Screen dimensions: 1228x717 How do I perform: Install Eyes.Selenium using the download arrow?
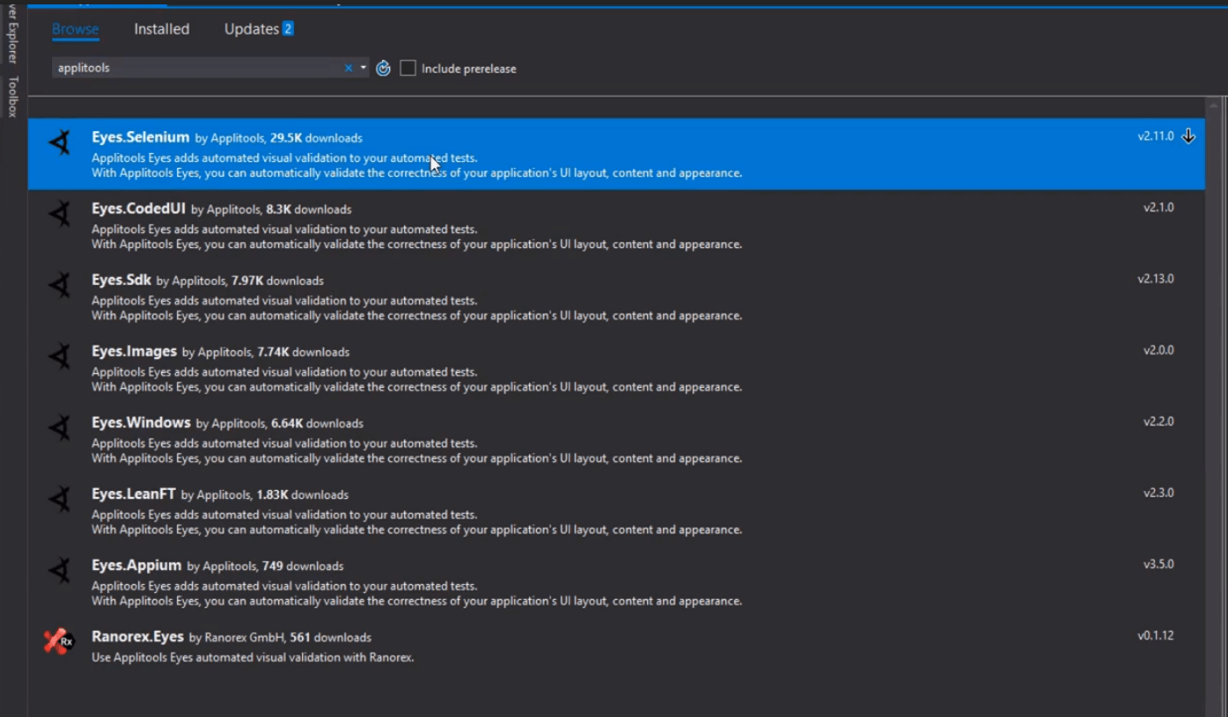(x=1188, y=136)
